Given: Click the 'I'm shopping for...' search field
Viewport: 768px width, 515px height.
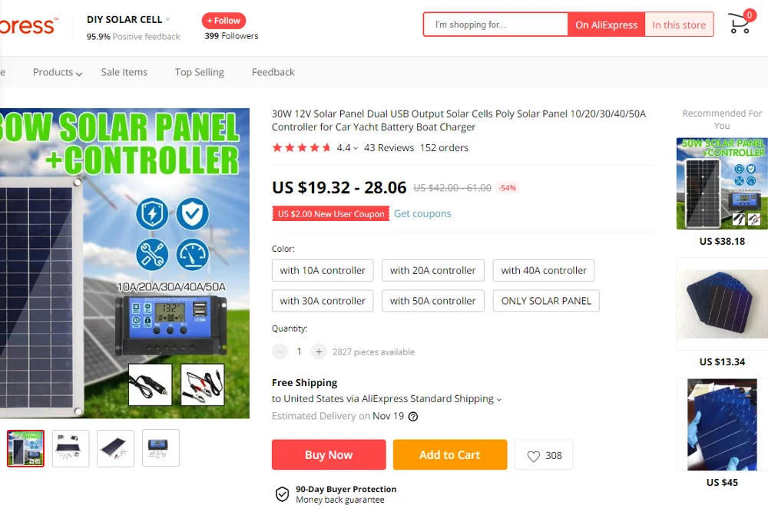Looking at the screenshot, I should [x=495, y=25].
